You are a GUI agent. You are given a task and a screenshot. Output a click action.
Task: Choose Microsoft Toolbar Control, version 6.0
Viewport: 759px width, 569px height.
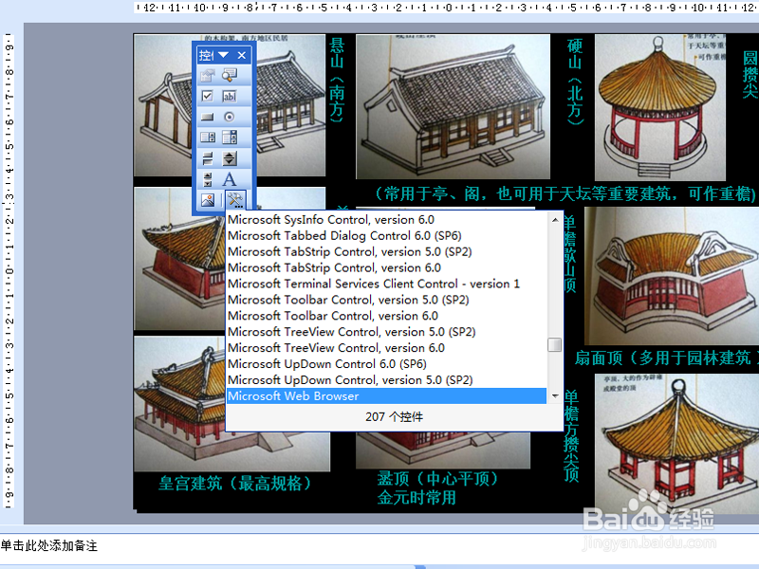coord(387,316)
